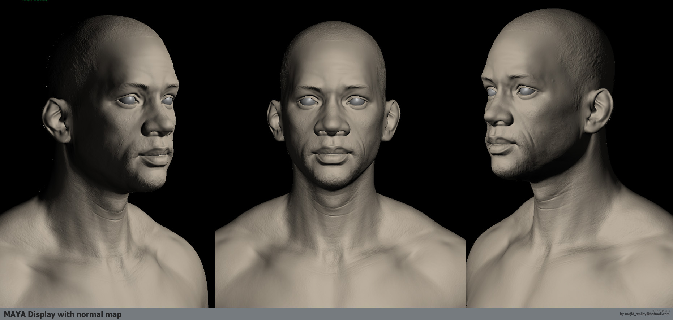
Task: Click the '2009.04.13' date text
Action: [x=660, y=311]
